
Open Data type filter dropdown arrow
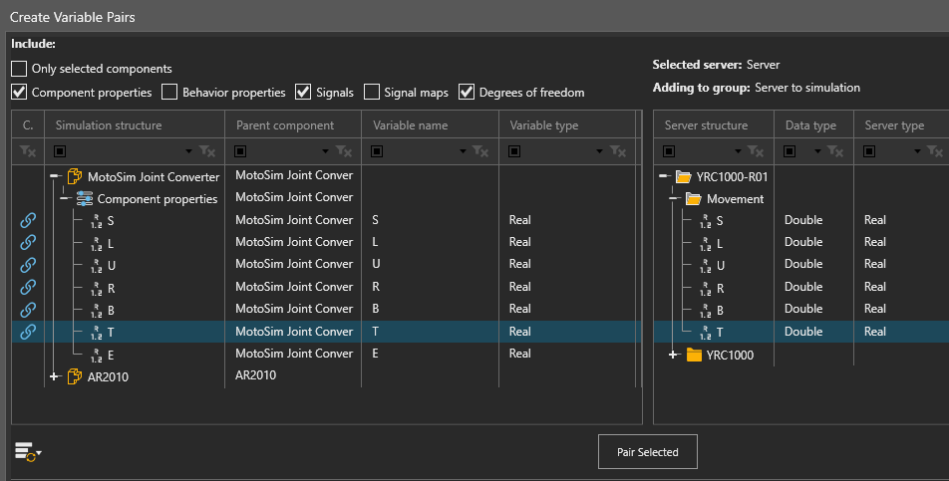tap(817, 151)
